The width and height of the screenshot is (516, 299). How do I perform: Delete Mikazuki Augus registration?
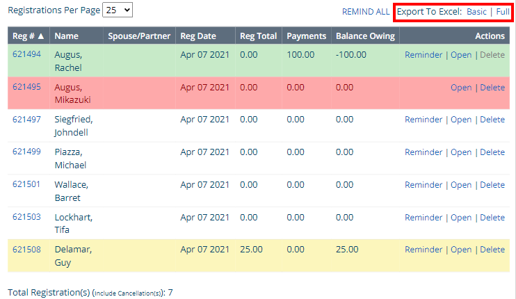(492, 88)
